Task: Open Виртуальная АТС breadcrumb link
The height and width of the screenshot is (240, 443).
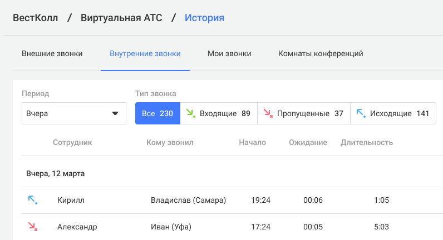Action: pyautogui.click(x=121, y=18)
